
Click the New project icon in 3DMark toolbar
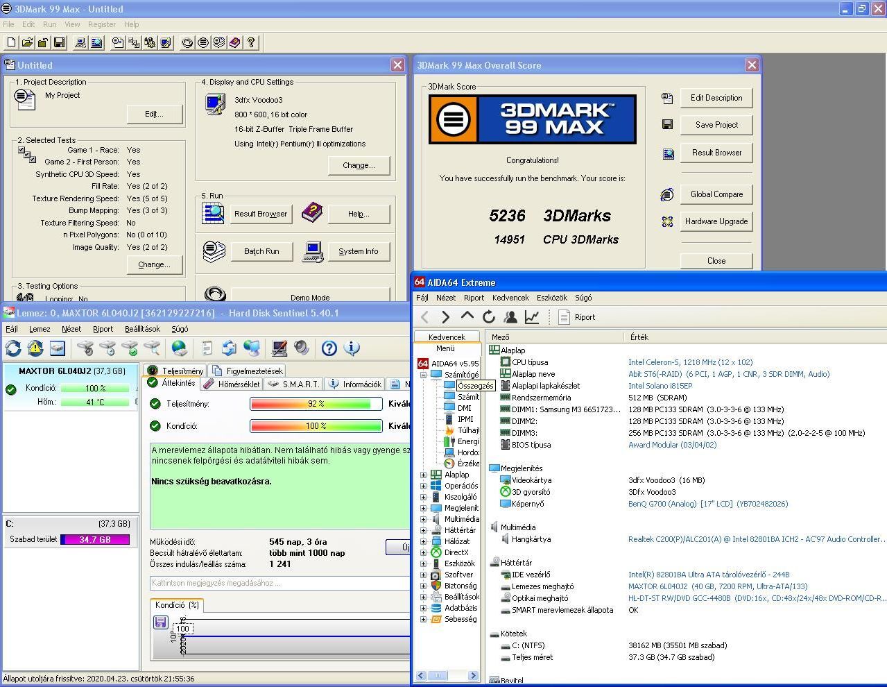tap(11, 43)
